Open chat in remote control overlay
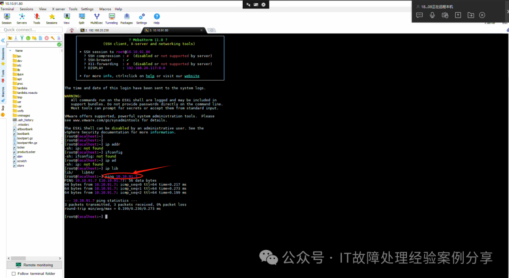 [x=419, y=15]
